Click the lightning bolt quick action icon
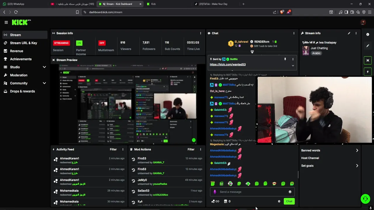374x210 pixels. tap(368, 72)
